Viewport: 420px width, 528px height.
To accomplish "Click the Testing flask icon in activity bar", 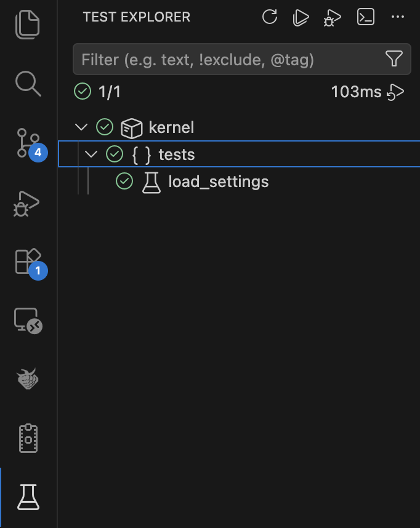I will tap(28, 497).
